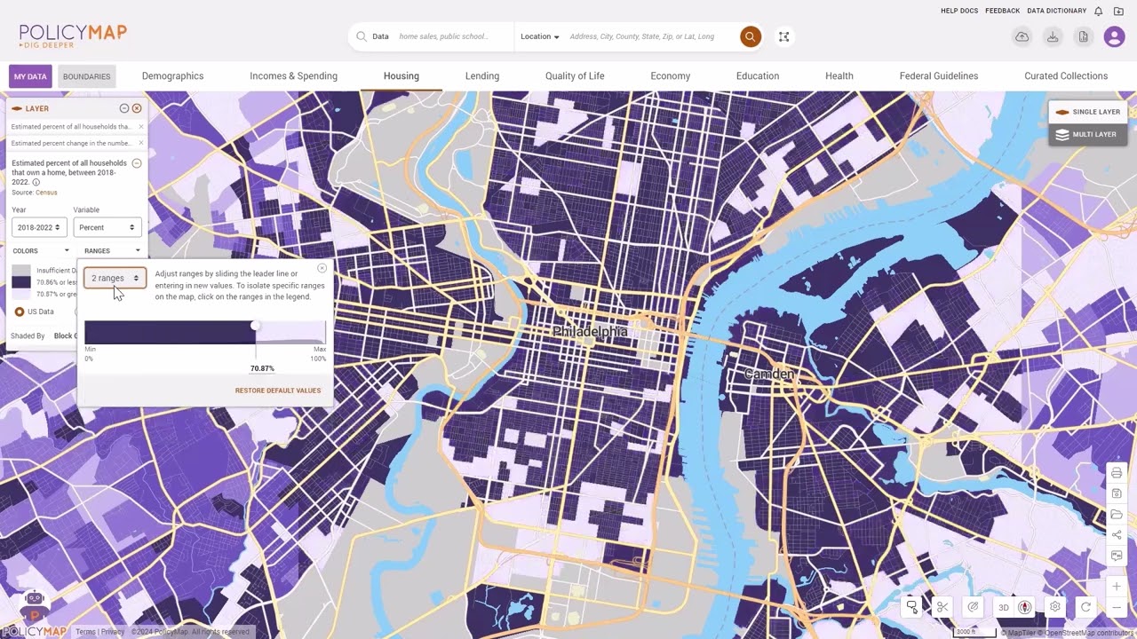Open the Incomes & Spending menu
1137x639 pixels.
point(293,76)
